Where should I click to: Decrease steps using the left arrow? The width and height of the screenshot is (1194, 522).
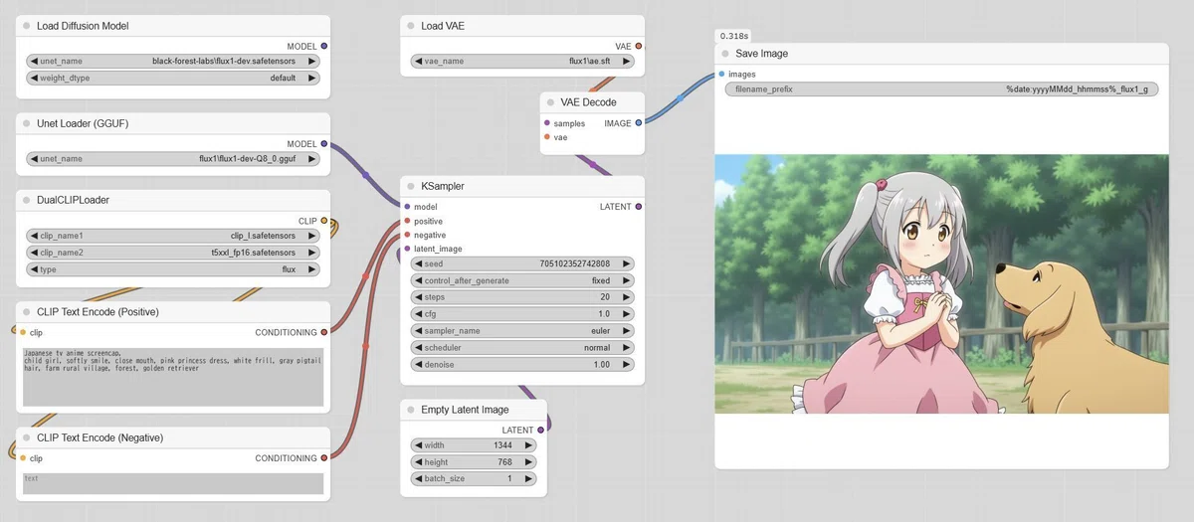[x=419, y=297]
